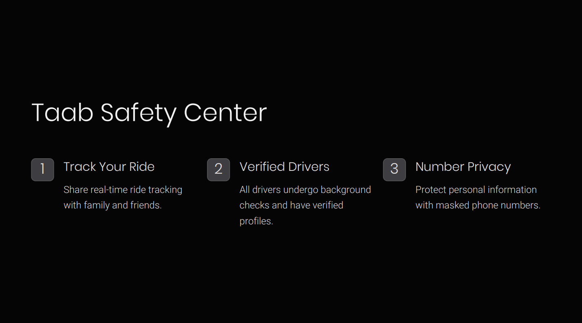The width and height of the screenshot is (582, 323).
Task: Click the word 'Taab' in title
Action: (62, 112)
